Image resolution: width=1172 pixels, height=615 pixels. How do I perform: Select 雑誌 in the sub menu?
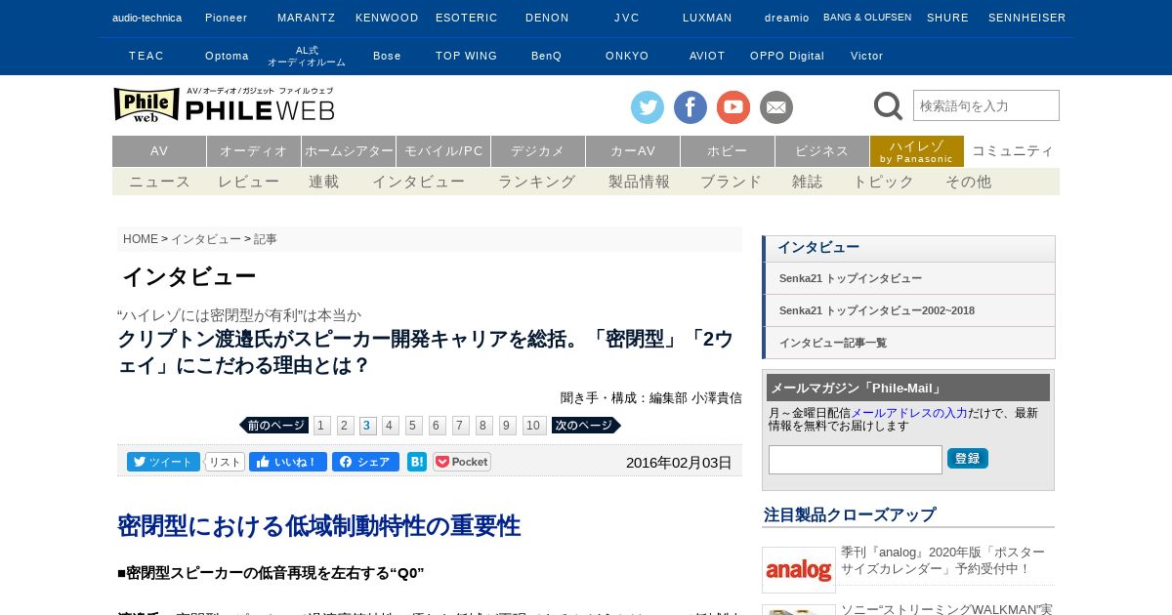click(808, 182)
